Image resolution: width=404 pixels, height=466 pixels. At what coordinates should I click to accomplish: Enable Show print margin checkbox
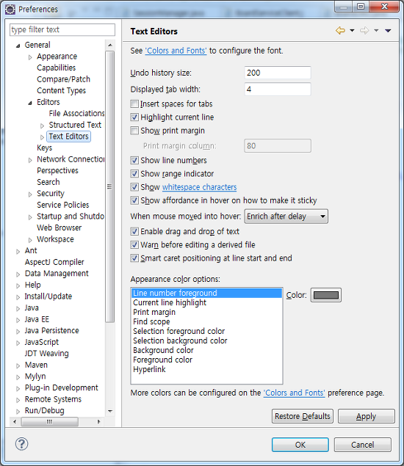(134, 131)
